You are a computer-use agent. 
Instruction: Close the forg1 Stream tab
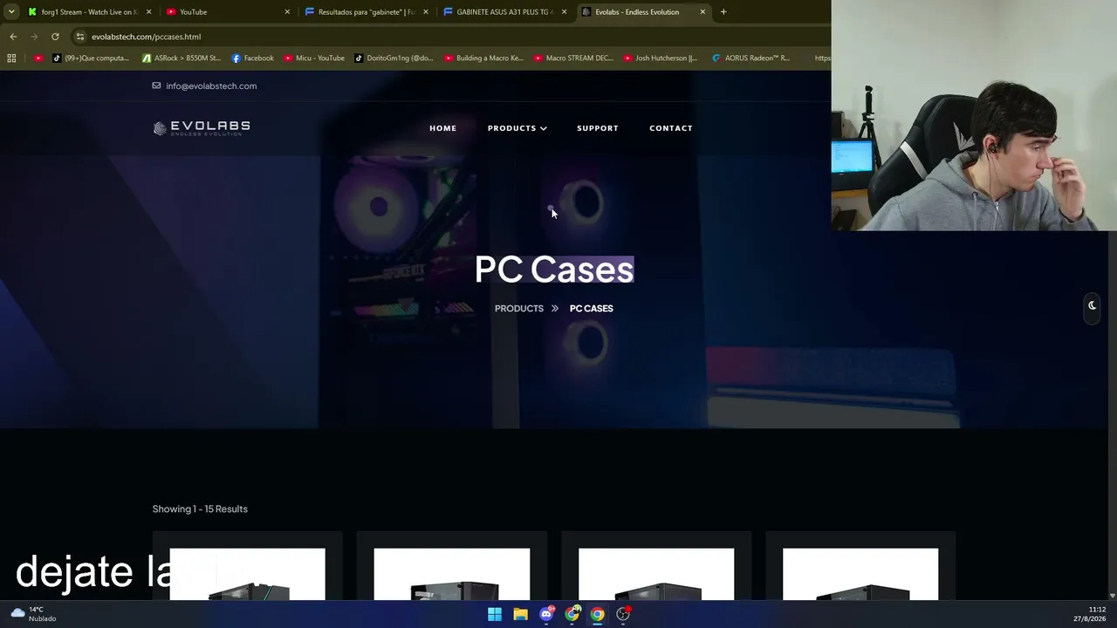click(148, 12)
